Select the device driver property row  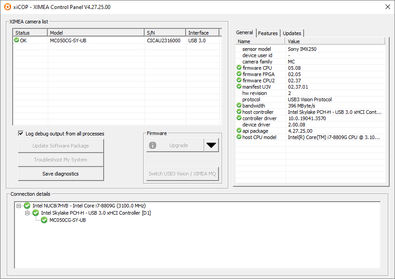tap(310, 125)
